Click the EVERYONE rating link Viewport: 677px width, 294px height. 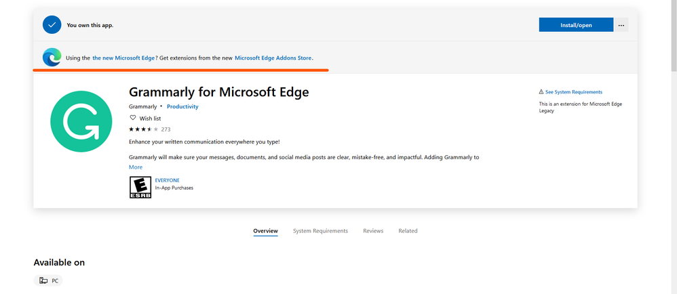[x=167, y=180]
